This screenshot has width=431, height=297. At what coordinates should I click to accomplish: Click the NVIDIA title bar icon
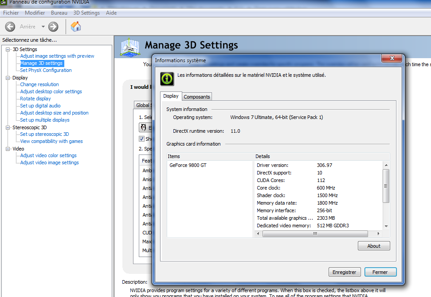point(4,2)
